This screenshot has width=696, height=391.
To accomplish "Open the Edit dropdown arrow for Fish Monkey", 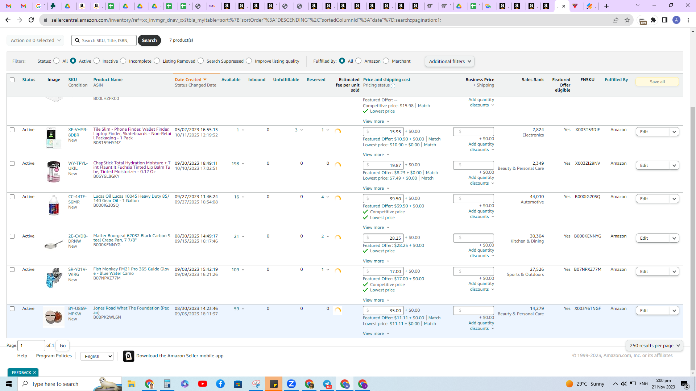I will click(674, 272).
